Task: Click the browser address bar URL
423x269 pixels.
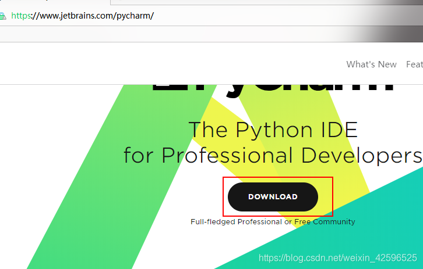Action: click(x=82, y=16)
